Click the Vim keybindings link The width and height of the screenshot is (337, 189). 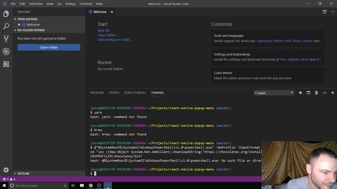283,59
